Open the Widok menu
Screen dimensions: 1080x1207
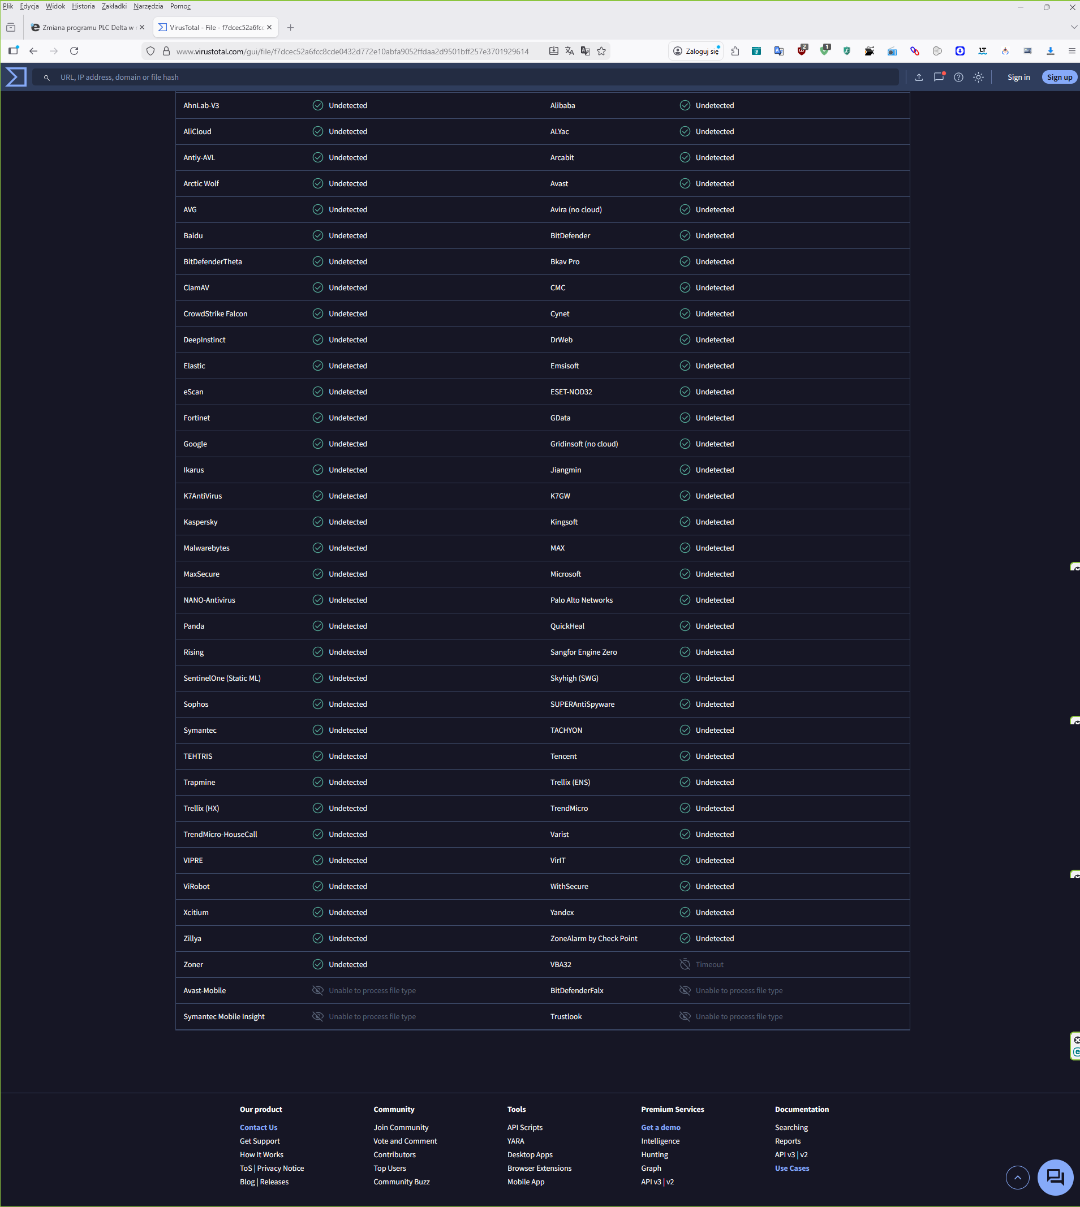click(x=55, y=6)
